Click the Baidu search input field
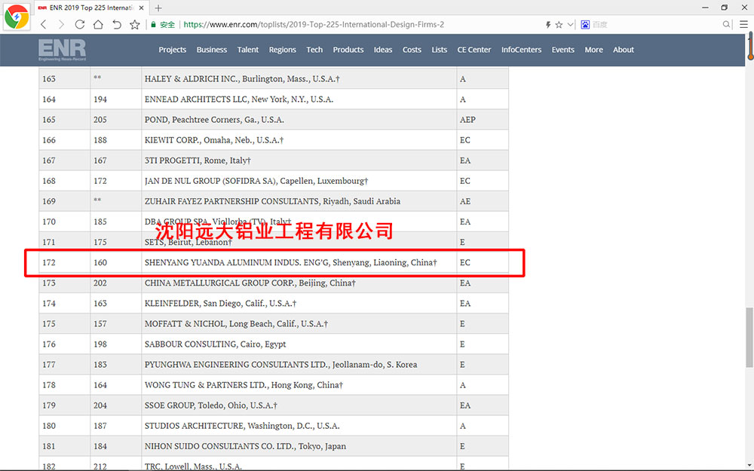Image resolution: width=754 pixels, height=471 pixels. pyautogui.click(x=657, y=25)
